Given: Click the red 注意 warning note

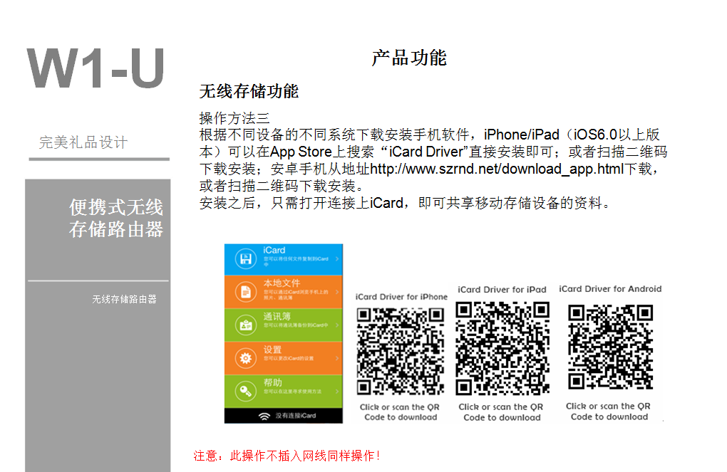Looking at the screenshot, I should [x=287, y=456].
